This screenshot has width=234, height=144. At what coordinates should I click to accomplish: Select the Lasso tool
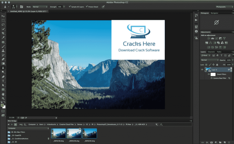3,25
